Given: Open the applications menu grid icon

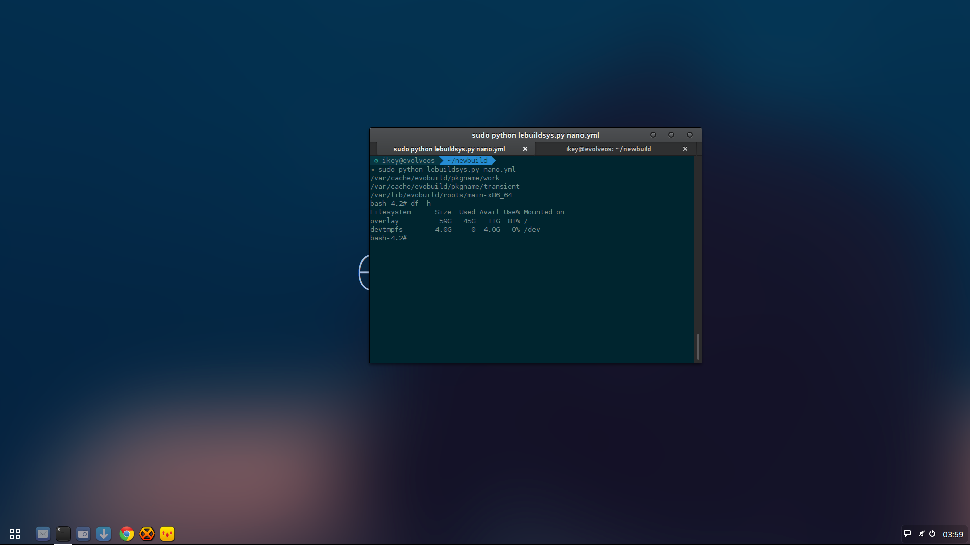Looking at the screenshot, I should click(x=15, y=534).
